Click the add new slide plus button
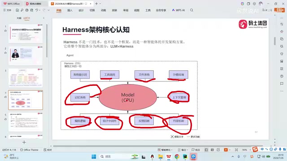Viewport: 287px width, 161px height. click(24, 142)
